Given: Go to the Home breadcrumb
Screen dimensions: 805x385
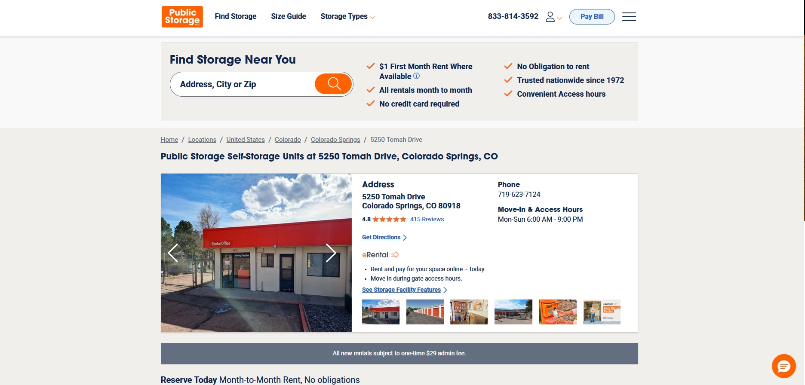Looking at the screenshot, I should 169,140.
